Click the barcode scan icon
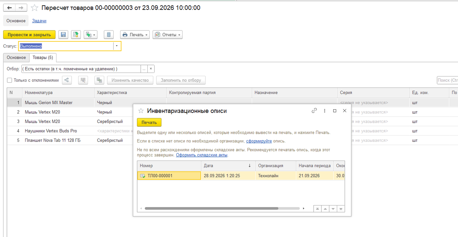Image resolution: width=458 pixels, height=237 pixels. 83,80
